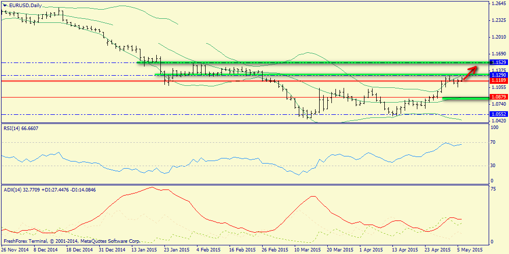
Task: Pick the 26 Nov 2014 date label
Action: [15, 250]
